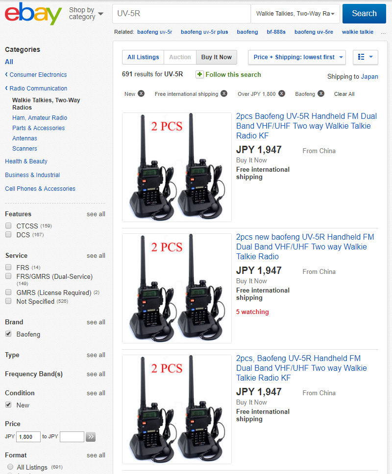This screenshot has width=392, height=474.
Task: Check GMRS (License Required) checkbox
Action: [x=8, y=293]
